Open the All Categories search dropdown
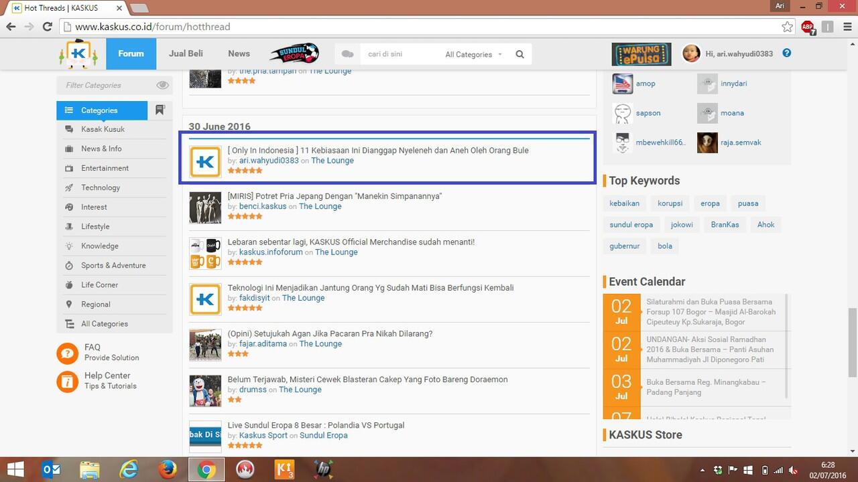The width and height of the screenshot is (858, 482). click(x=473, y=55)
